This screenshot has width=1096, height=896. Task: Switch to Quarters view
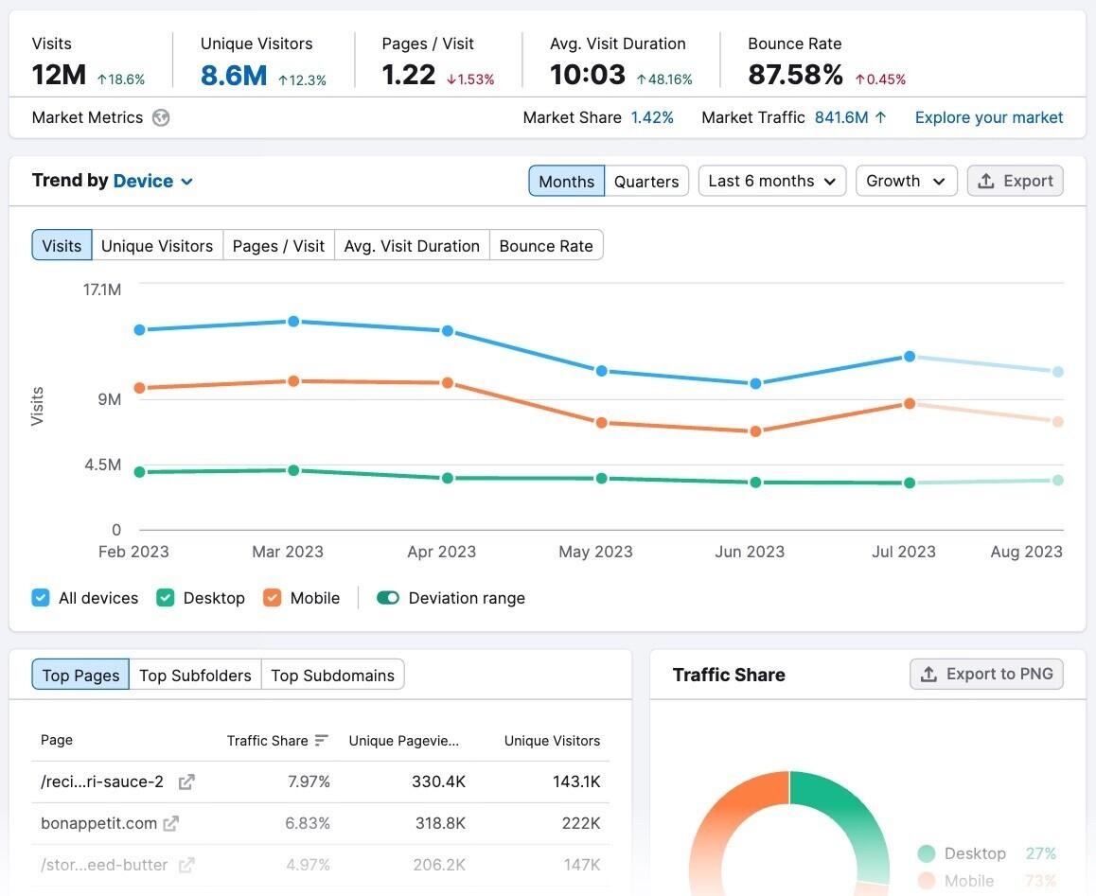tap(646, 180)
